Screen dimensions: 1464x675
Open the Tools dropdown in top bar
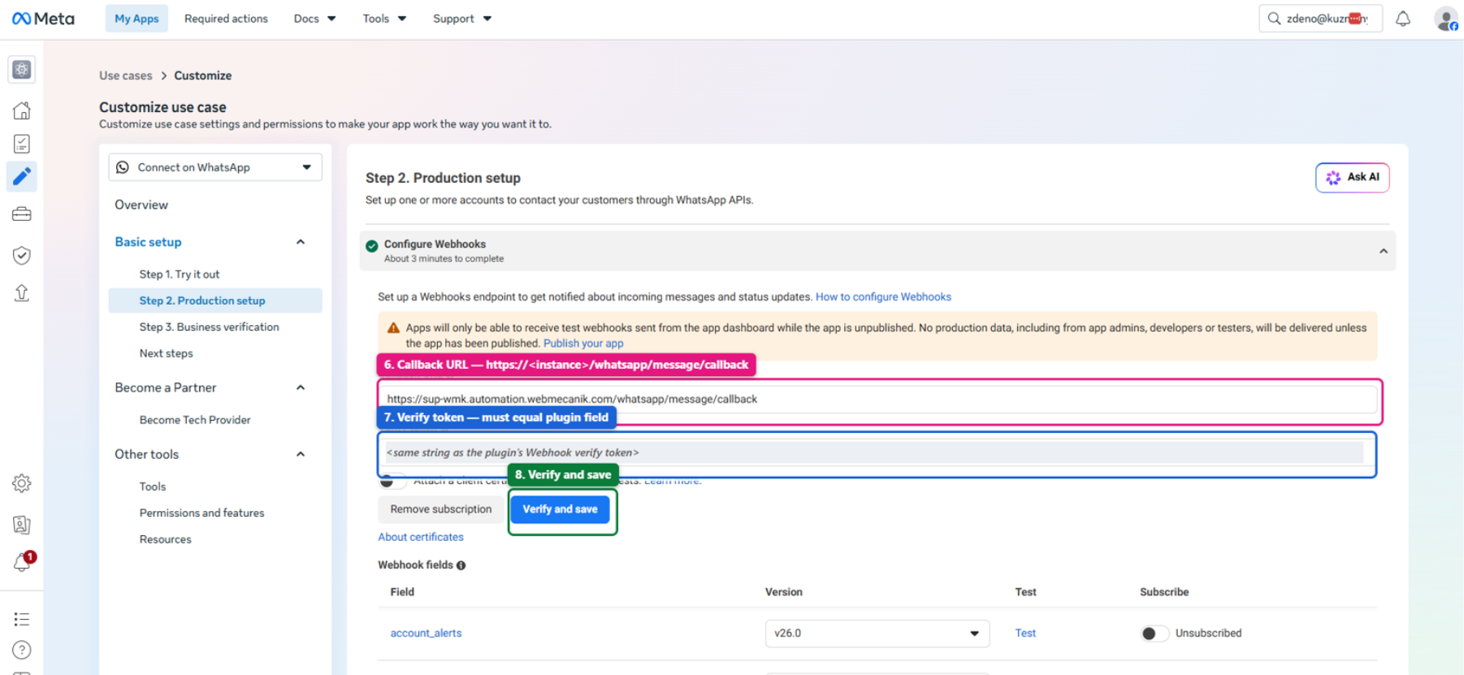pos(384,19)
